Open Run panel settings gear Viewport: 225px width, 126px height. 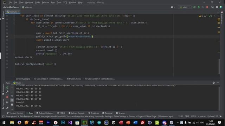(213, 83)
